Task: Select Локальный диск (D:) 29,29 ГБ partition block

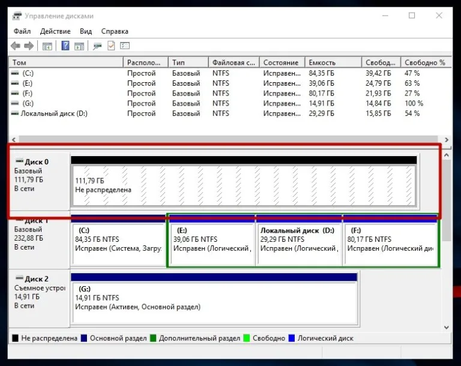Action: tap(300, 244)
